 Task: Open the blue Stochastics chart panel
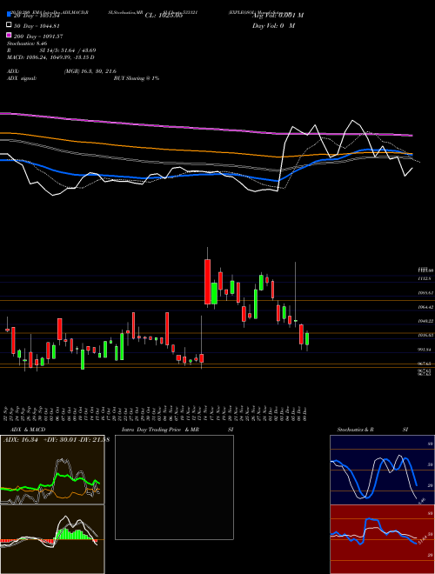point(382,470)
